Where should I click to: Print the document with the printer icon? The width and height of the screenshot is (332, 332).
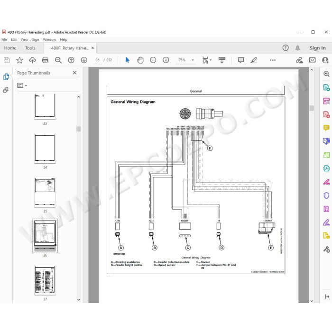45,60
